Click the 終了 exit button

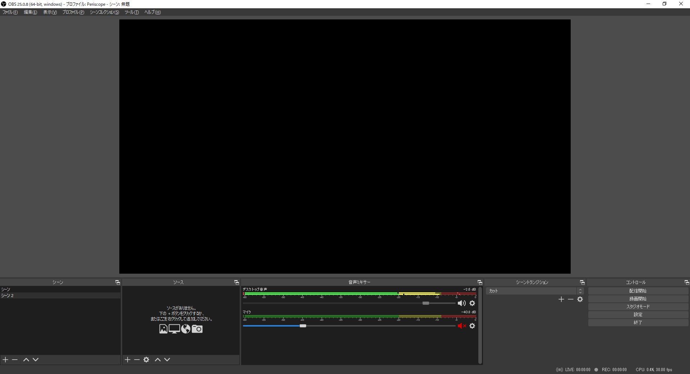coord(638,323)
